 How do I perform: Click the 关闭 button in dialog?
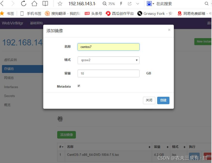click(x=149, y=100)
